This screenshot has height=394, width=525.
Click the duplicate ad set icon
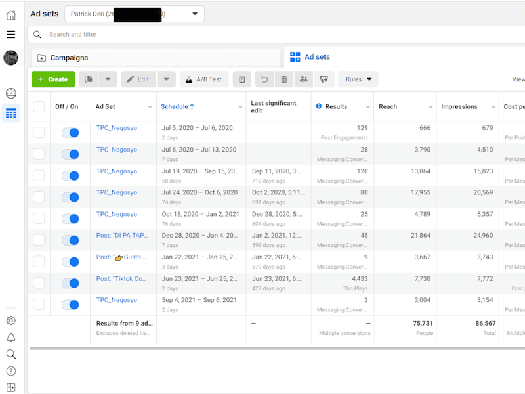pos(89,79)
